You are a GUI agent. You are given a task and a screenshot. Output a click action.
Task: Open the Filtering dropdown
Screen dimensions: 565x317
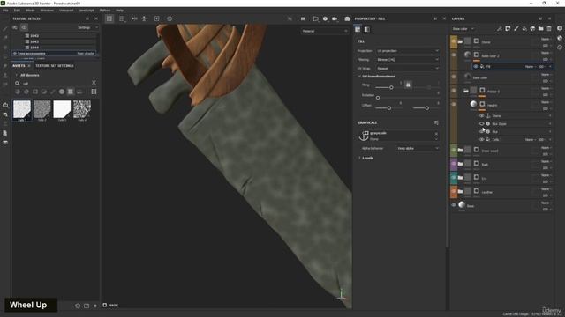pyautogui.click(x=408, y=59)
